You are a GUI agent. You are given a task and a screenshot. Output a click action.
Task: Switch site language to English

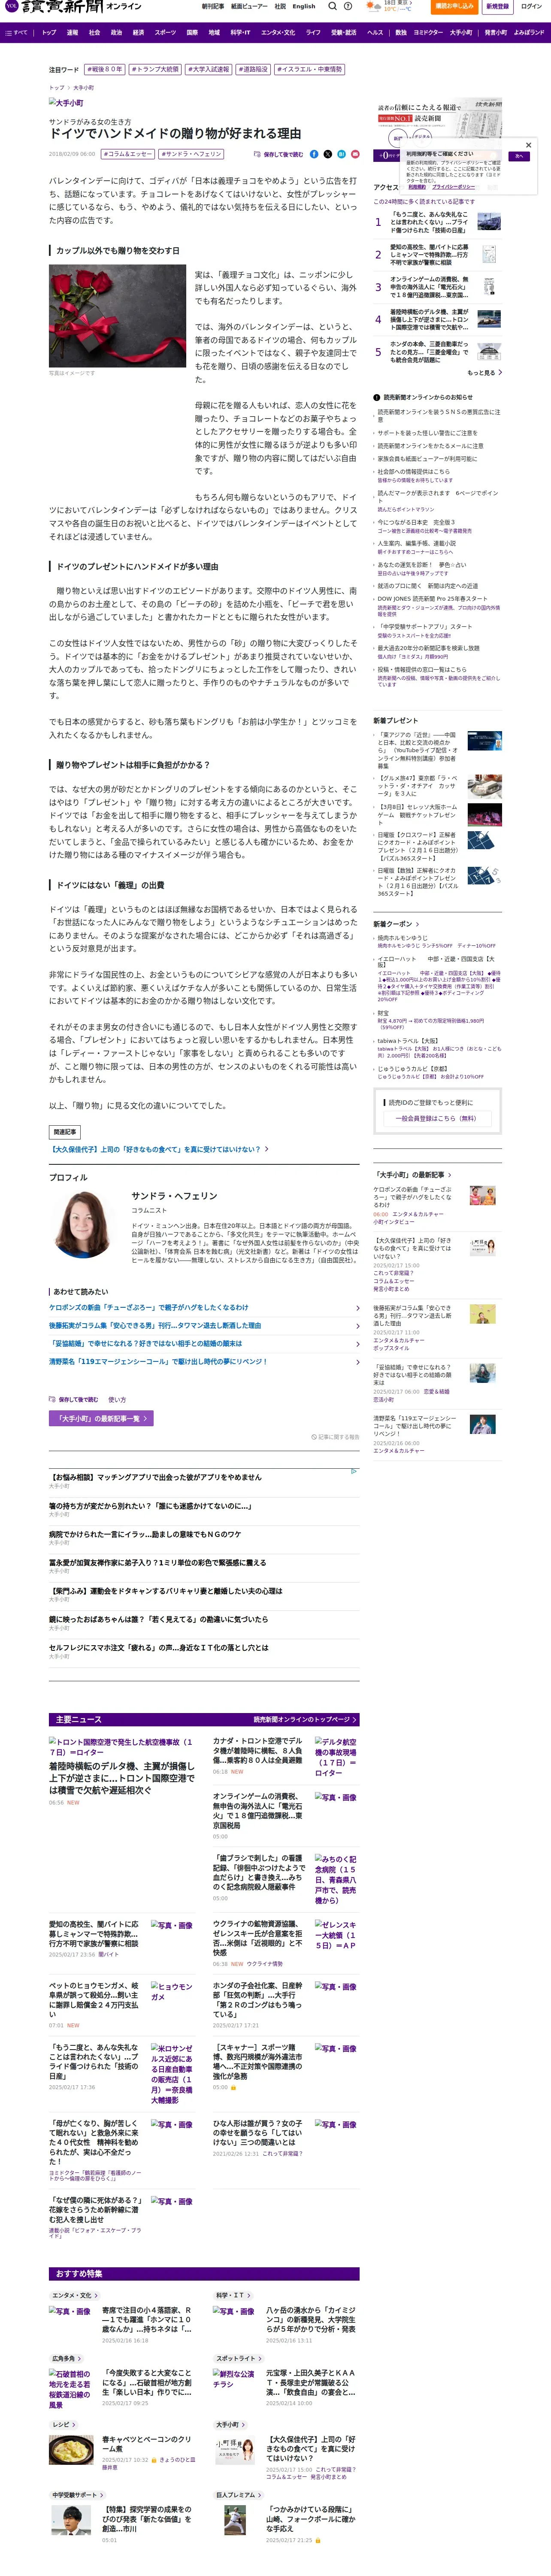(x=304, y=6)
